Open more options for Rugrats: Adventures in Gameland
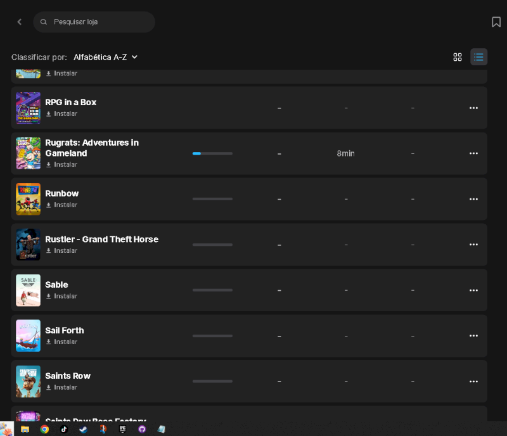 [473, 153]
